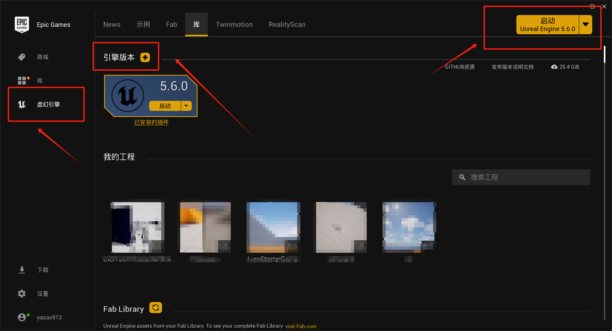Click the yasax913 account avatar

[22, 317]
